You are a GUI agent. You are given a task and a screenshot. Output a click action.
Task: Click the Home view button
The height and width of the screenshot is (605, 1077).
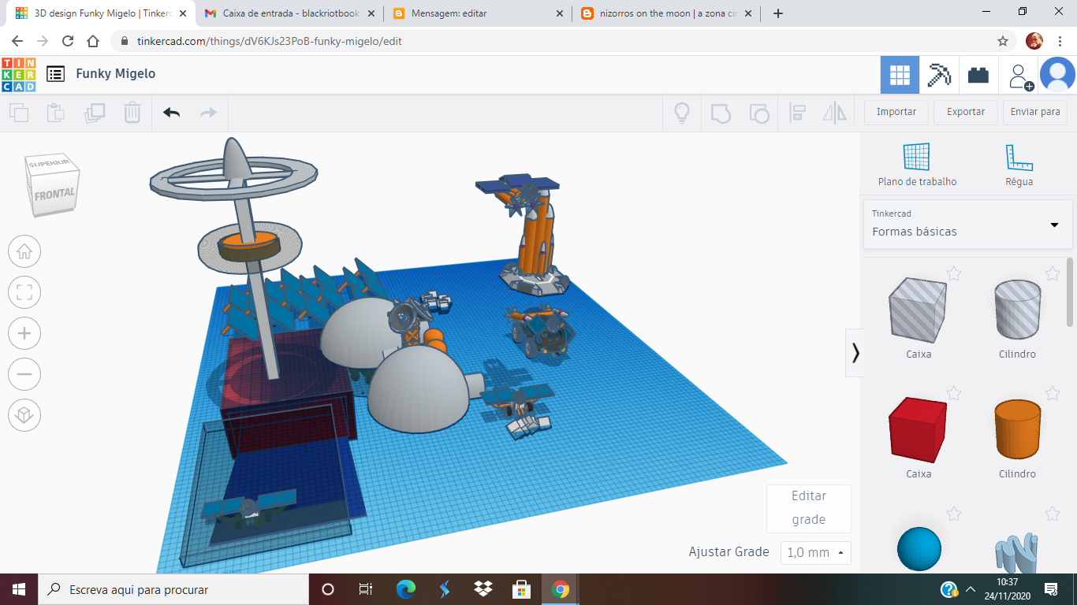click(24, 252)
